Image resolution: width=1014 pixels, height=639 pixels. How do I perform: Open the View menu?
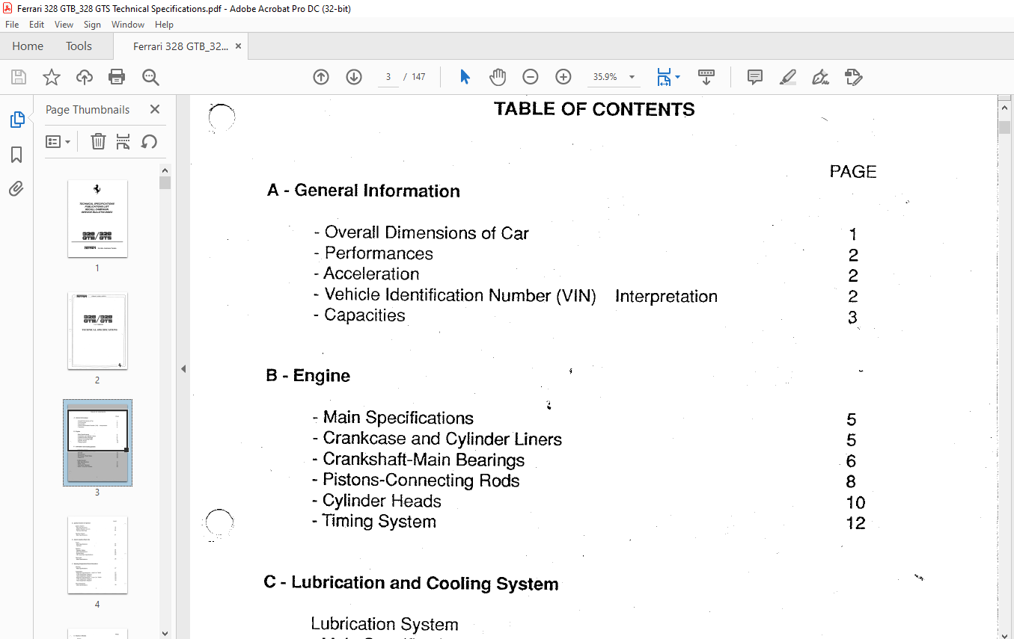64,25
